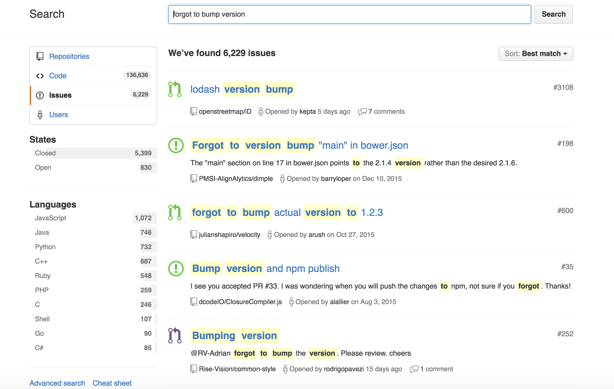
Task: Filter results by Python language
Action: [93, 247]
